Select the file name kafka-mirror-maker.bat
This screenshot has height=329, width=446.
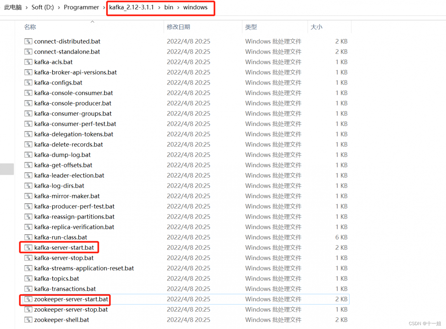click(x=67, y=196)
